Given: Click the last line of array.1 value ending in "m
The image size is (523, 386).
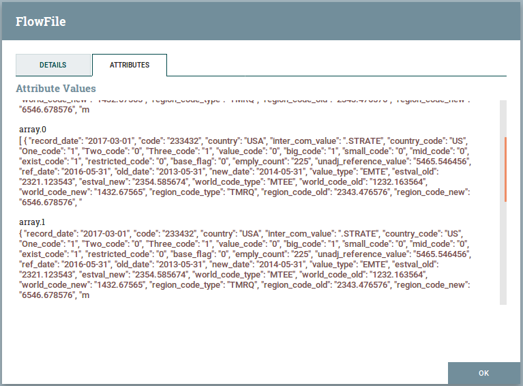Looking at the screenshot, I should [54, 295].
